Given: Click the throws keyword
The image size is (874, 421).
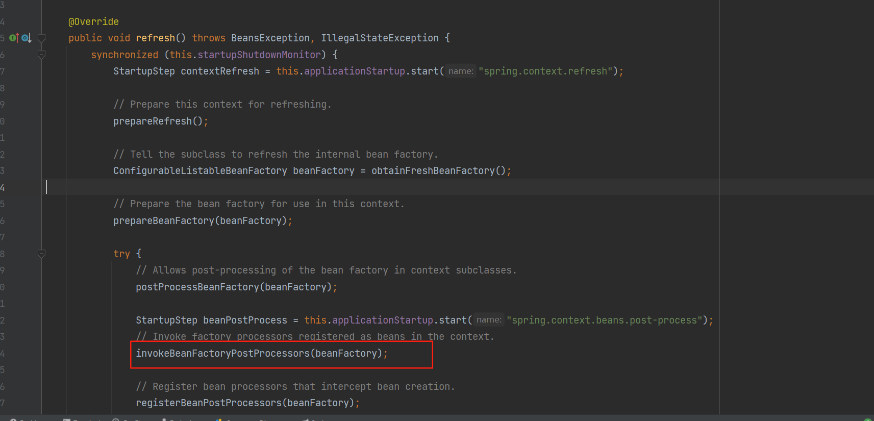Looking at the screenshot, I should tap(209, 38).
